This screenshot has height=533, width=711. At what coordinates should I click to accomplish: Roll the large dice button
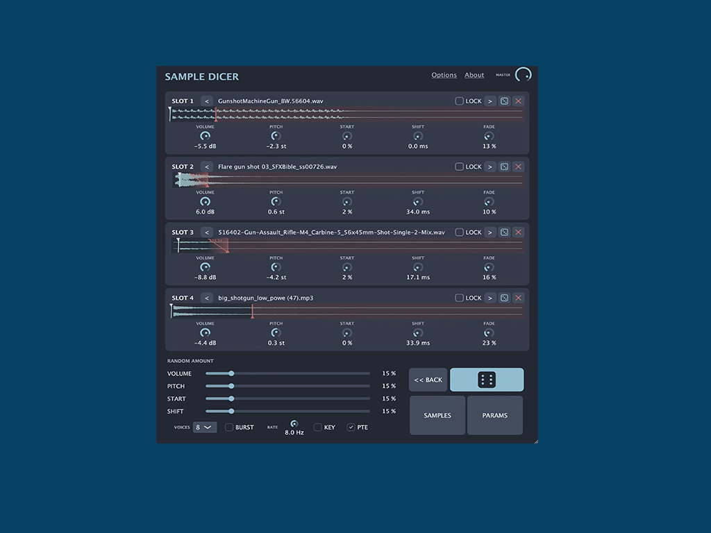487,380
